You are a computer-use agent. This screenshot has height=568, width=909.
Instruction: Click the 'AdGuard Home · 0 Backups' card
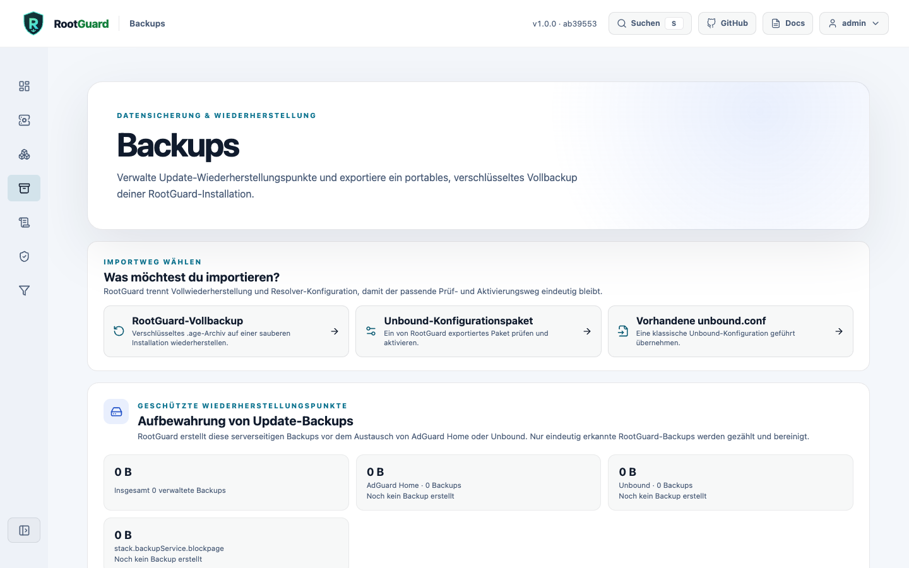click(x=478, y=482)
